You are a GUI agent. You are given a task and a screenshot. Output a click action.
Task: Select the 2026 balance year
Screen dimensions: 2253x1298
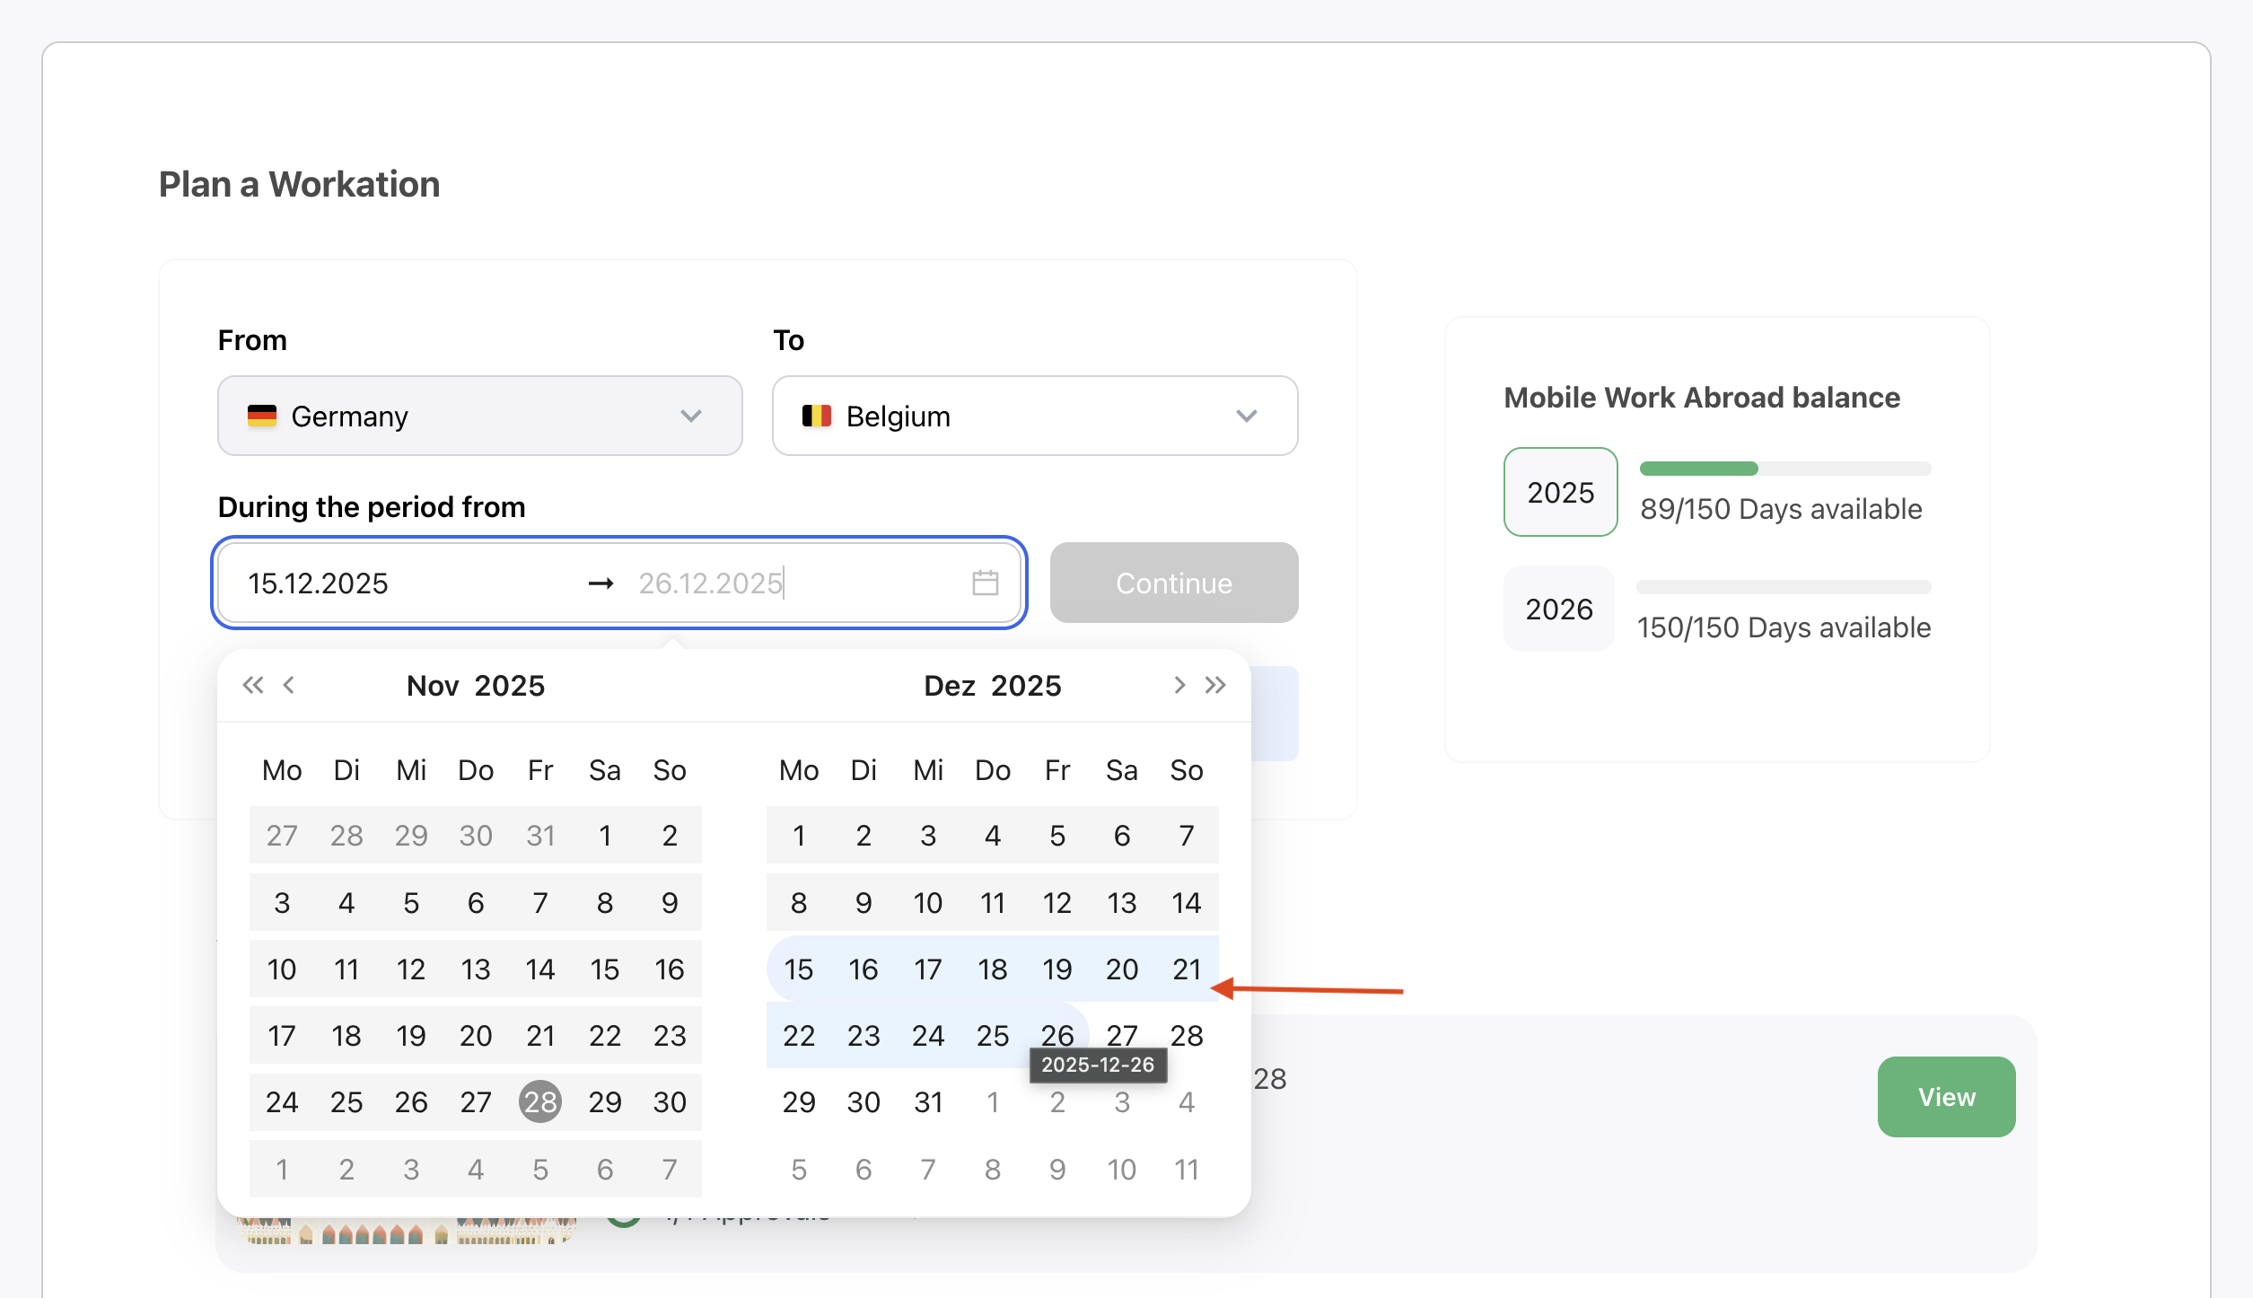click(1559, 610)
